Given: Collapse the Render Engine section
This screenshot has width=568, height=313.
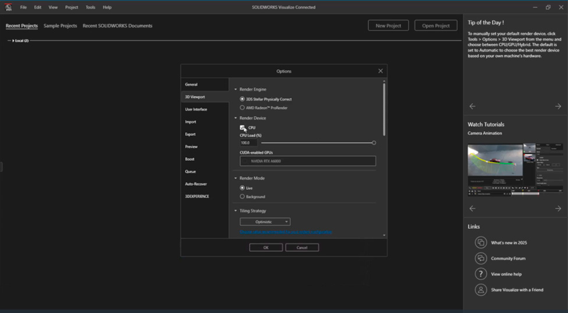Looking at the screenshot, I should 236,89.
